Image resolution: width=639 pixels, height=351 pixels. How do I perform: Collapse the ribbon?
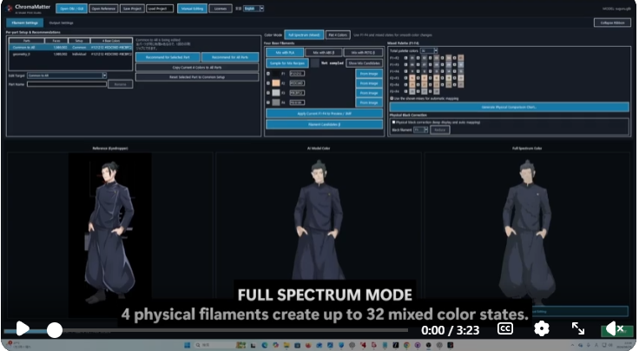pos(612,23)
